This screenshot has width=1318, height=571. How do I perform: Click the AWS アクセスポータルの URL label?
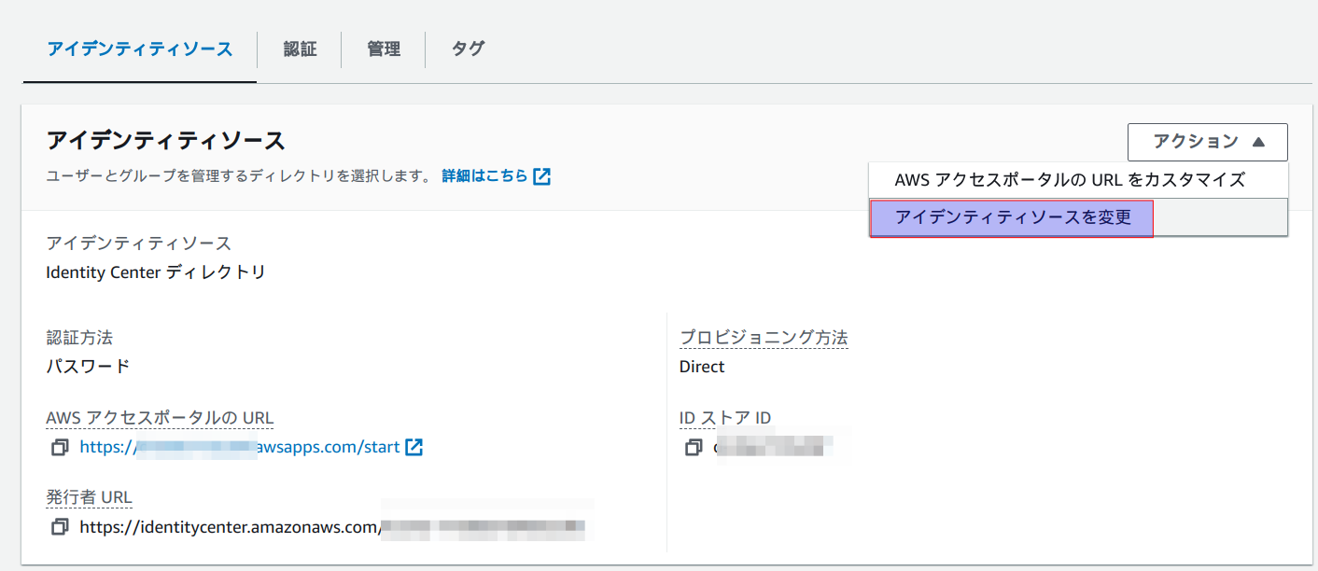(160, 418)
